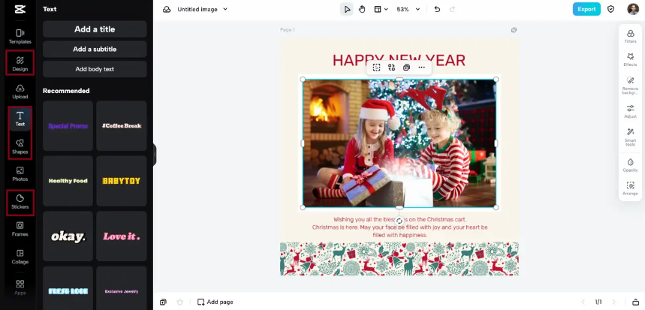Screen dimensions: 645x310
Task: Click the page options icon near Page 1
Action: (514, 30)
